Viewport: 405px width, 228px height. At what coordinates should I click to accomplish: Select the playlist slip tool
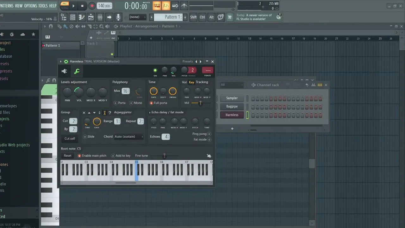pos(84,26)
